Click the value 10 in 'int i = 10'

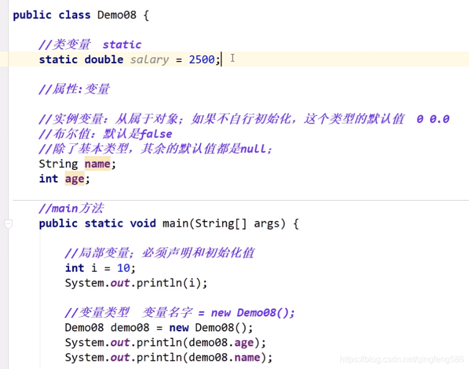pos(124,268)
